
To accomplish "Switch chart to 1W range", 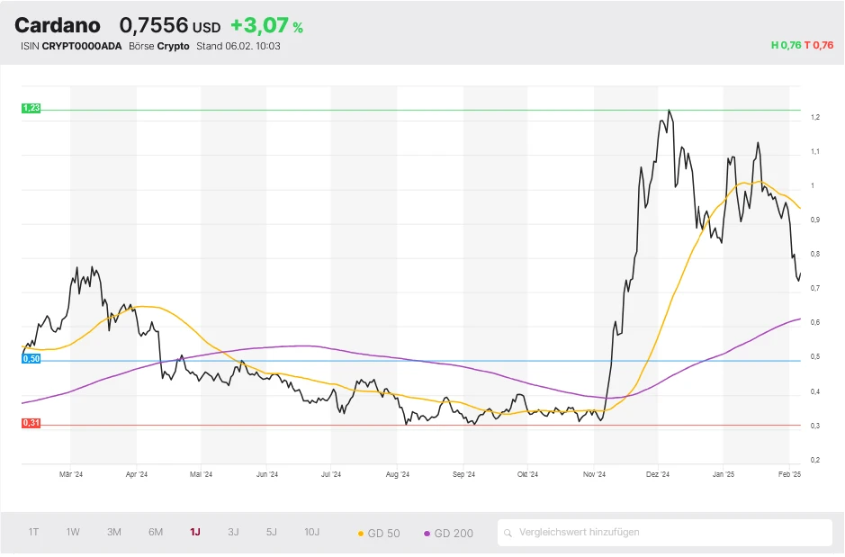I will point(73,532).
